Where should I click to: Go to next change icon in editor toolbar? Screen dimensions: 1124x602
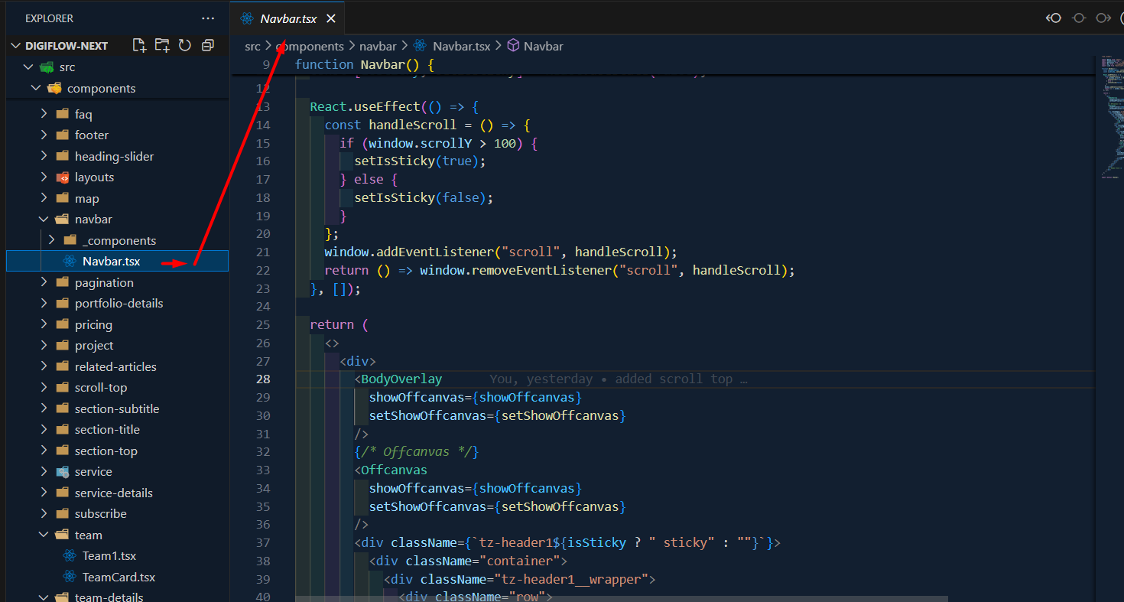click(x=1103, y=18)
